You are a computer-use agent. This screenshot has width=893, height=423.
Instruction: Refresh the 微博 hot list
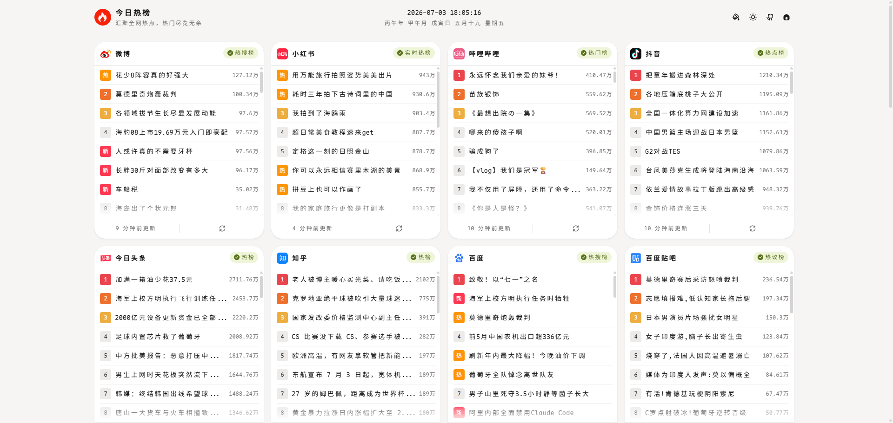[222, 228]
